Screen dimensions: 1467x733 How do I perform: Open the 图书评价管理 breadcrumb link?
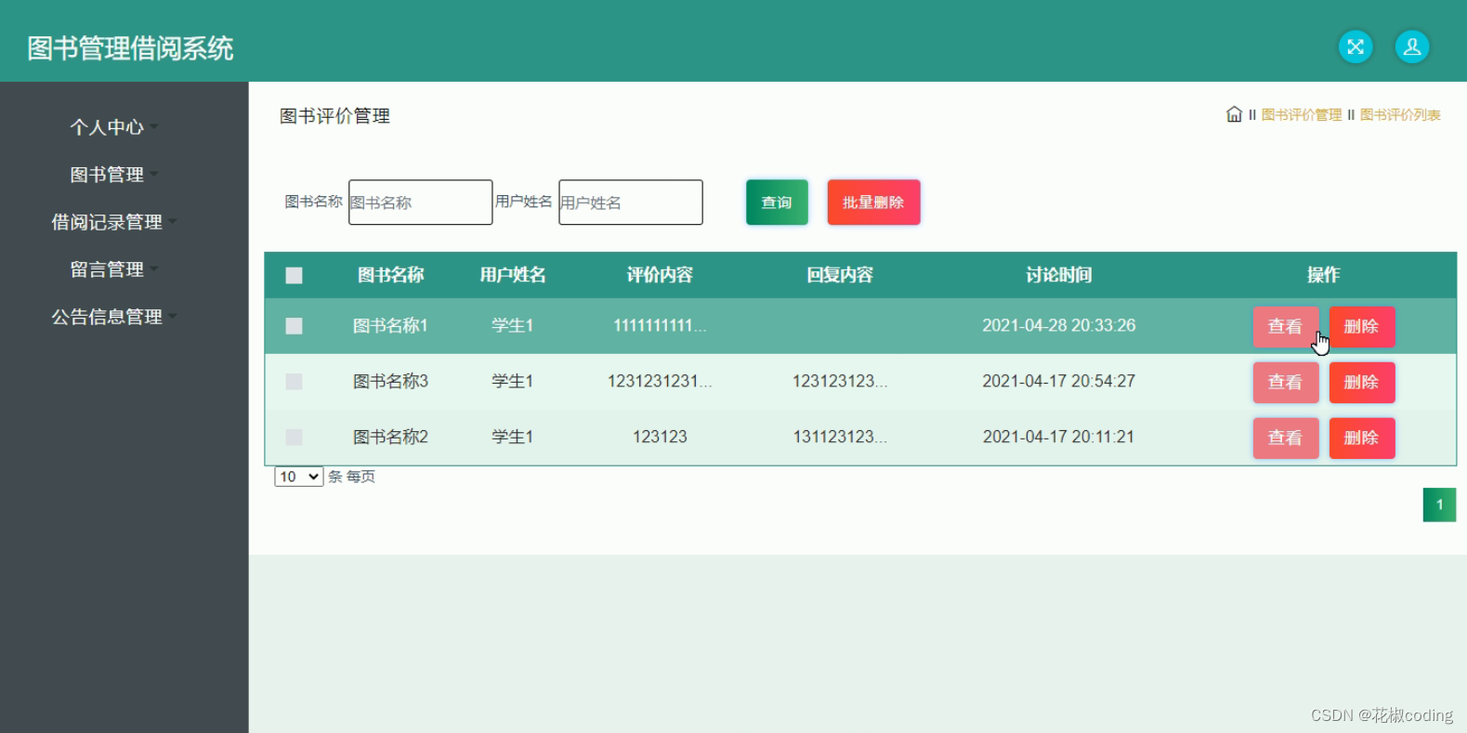1301,115
